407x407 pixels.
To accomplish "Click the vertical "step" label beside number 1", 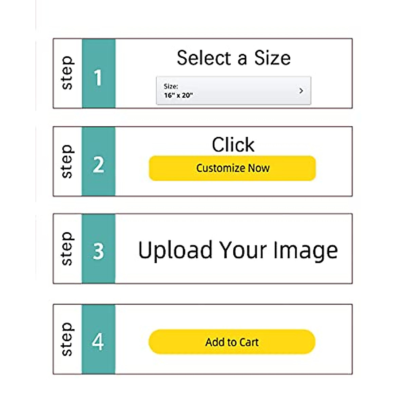I will click(67, 73).
